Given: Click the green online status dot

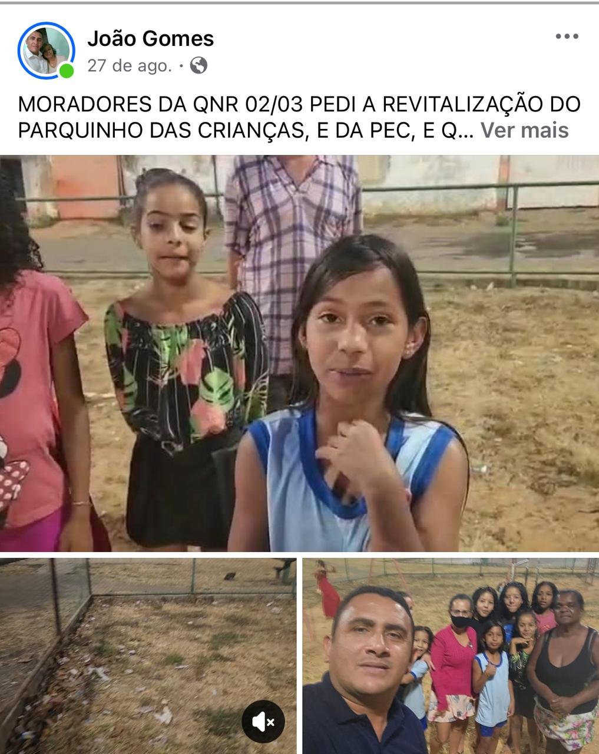Looking at the screenshot, I should [67, 71].
